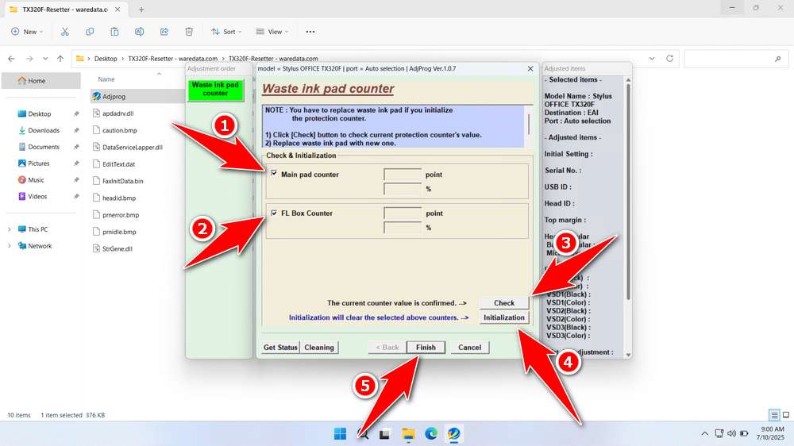Open Desktop in navigation pane

[x=40, y=114]
